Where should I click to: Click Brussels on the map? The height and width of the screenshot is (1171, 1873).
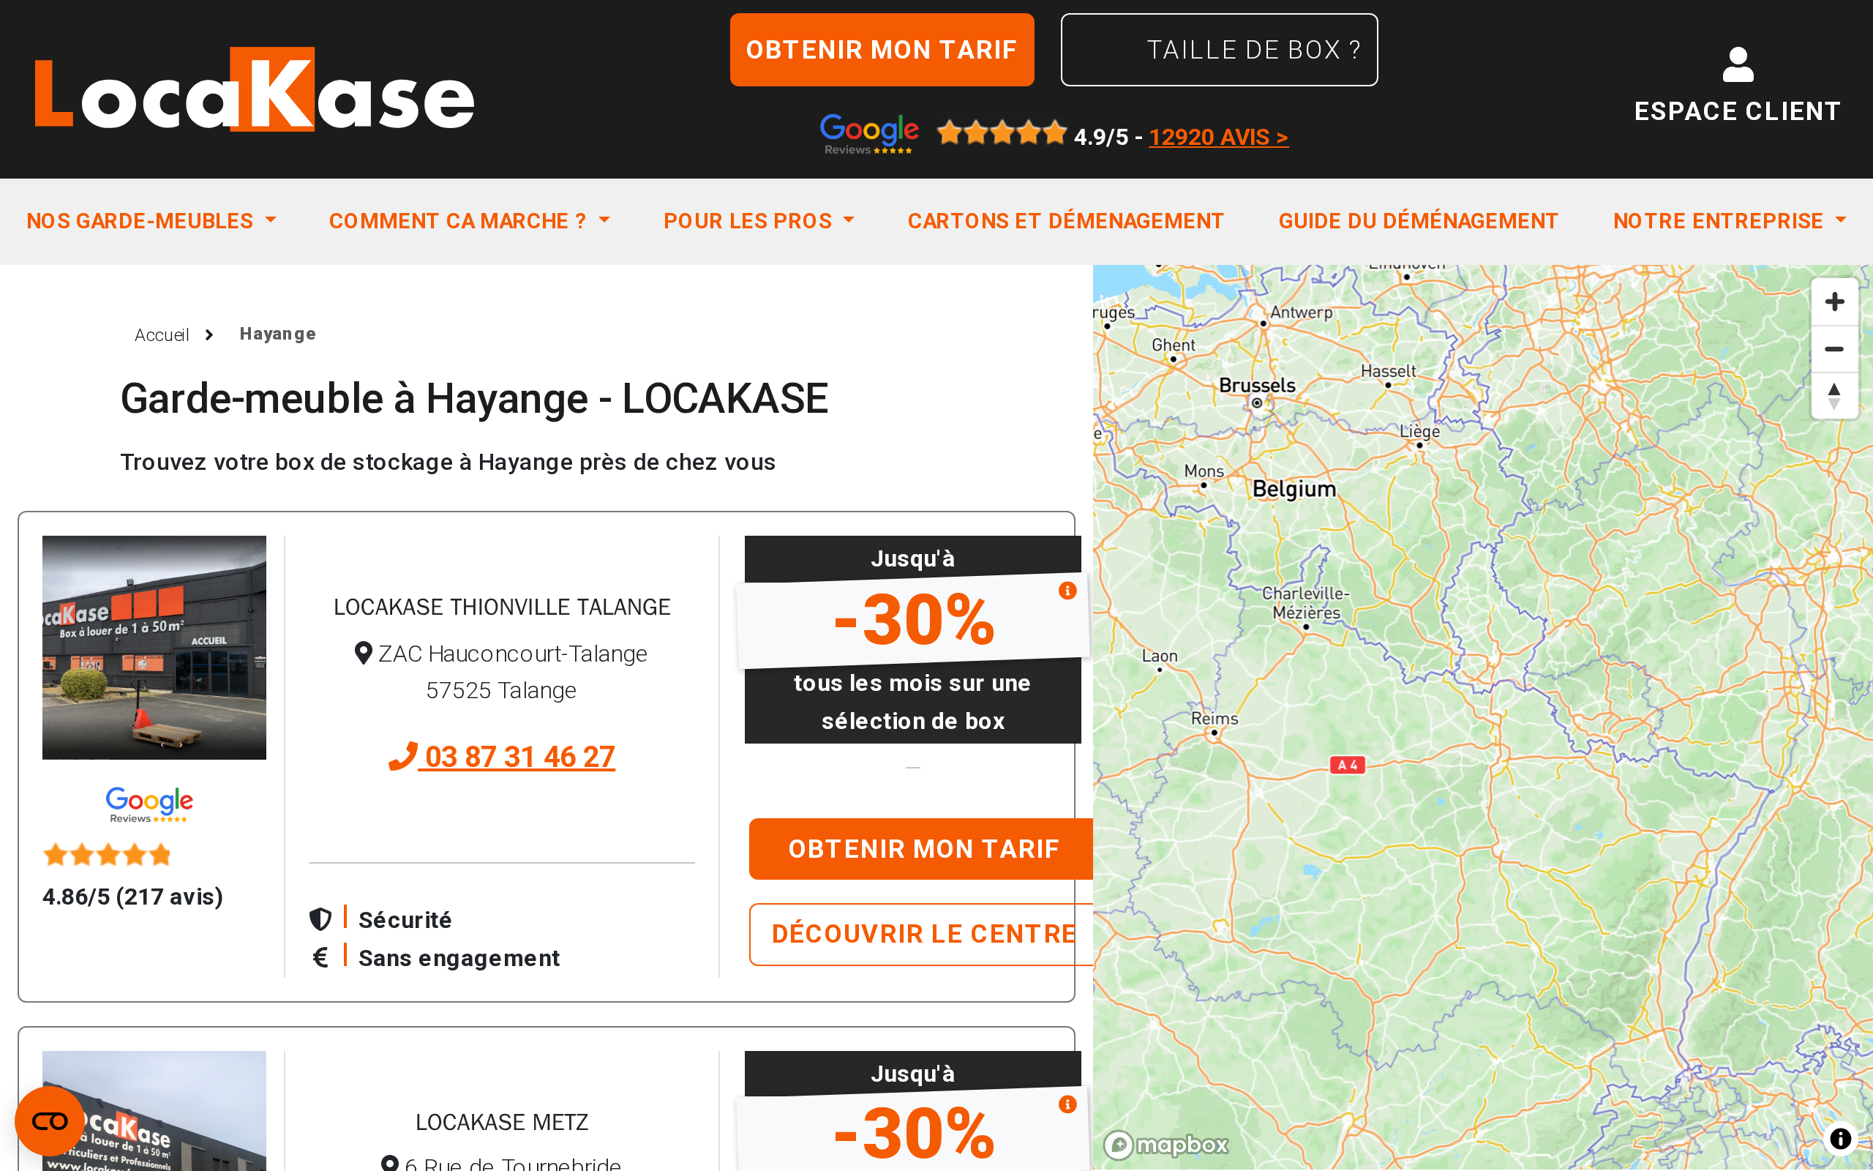1257,386
